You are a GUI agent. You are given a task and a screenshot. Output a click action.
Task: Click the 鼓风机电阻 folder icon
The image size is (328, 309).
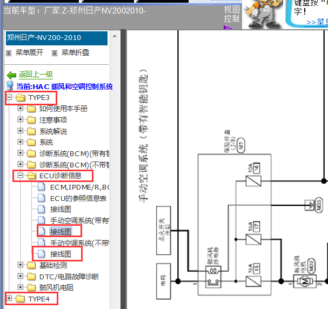point(31,288)
